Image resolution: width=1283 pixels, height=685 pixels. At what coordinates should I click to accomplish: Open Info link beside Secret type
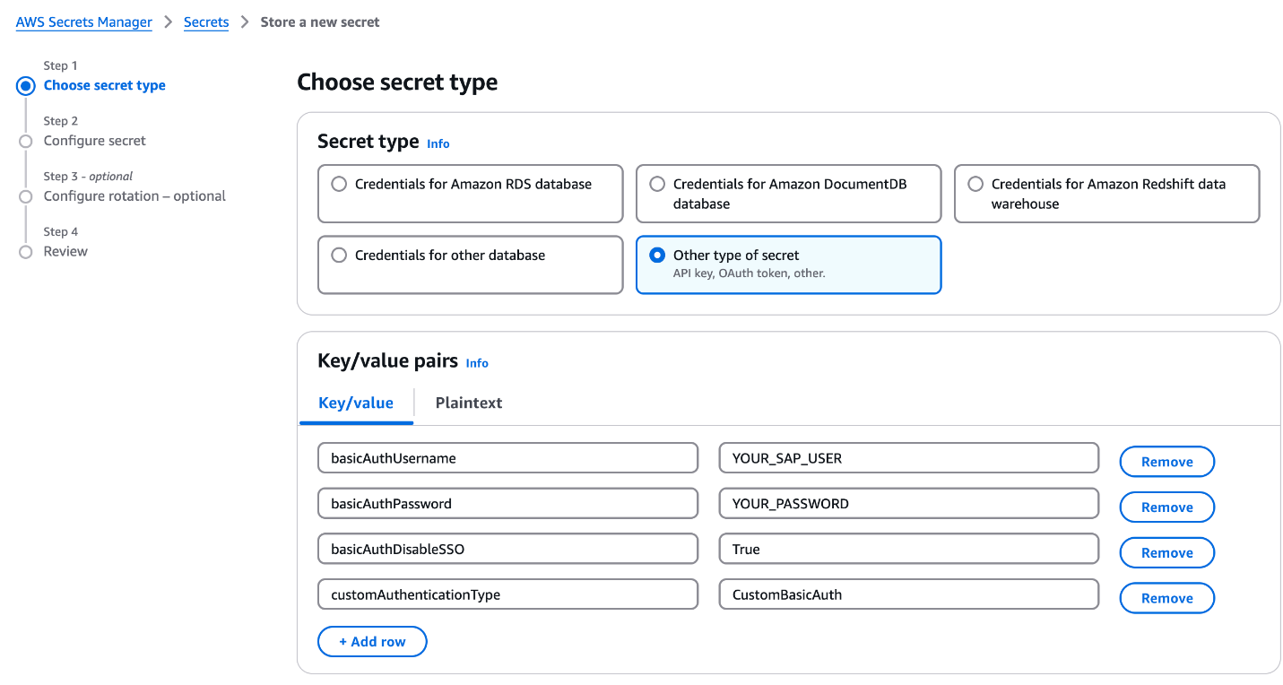(438, 143)
